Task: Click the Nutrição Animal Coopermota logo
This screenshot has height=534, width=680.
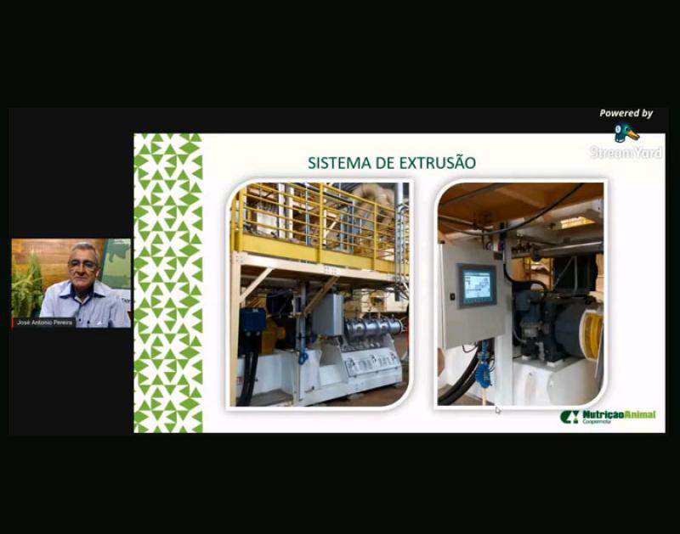Action: (608, 417)
